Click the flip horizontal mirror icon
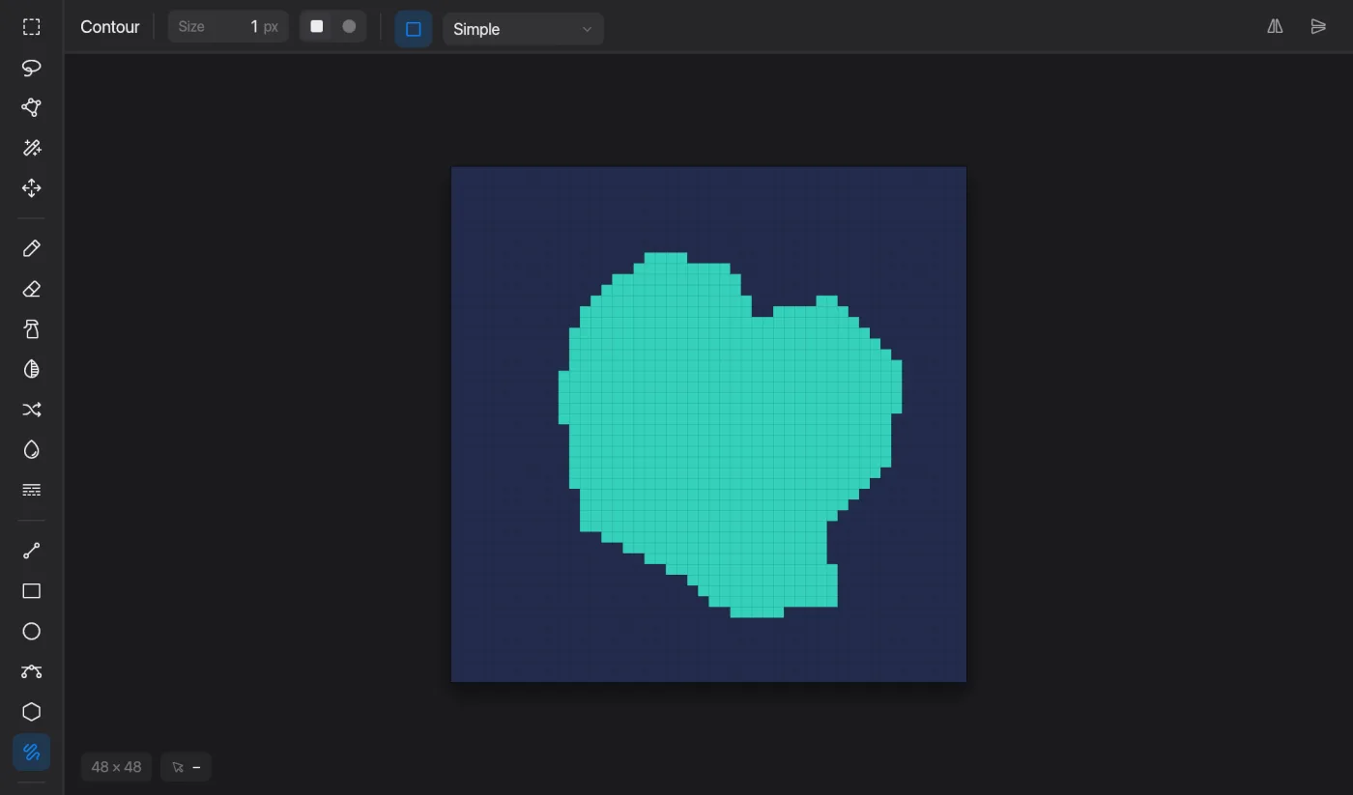Viewport: 1353px width, 795px height. pos(1276,27)
